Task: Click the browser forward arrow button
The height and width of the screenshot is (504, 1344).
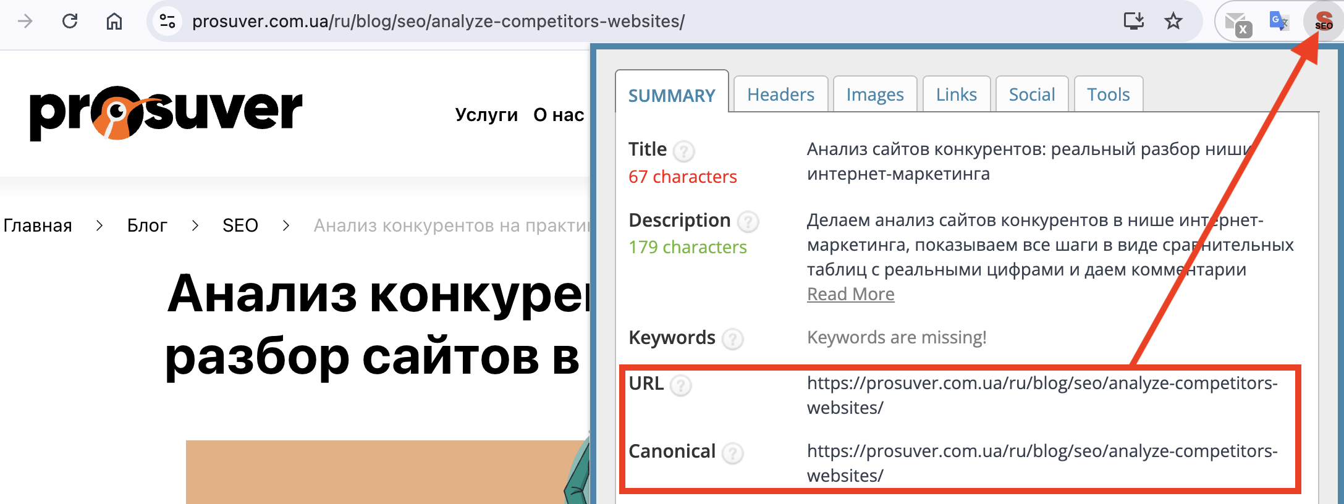Action: [x=25, y=22]
